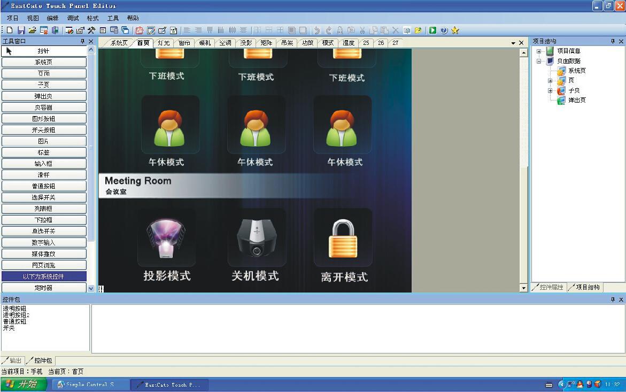The width and height of the screenshot is (626, 392).
Task: Click the yellow star favorites toolbar icon
Action: [455, 30]
